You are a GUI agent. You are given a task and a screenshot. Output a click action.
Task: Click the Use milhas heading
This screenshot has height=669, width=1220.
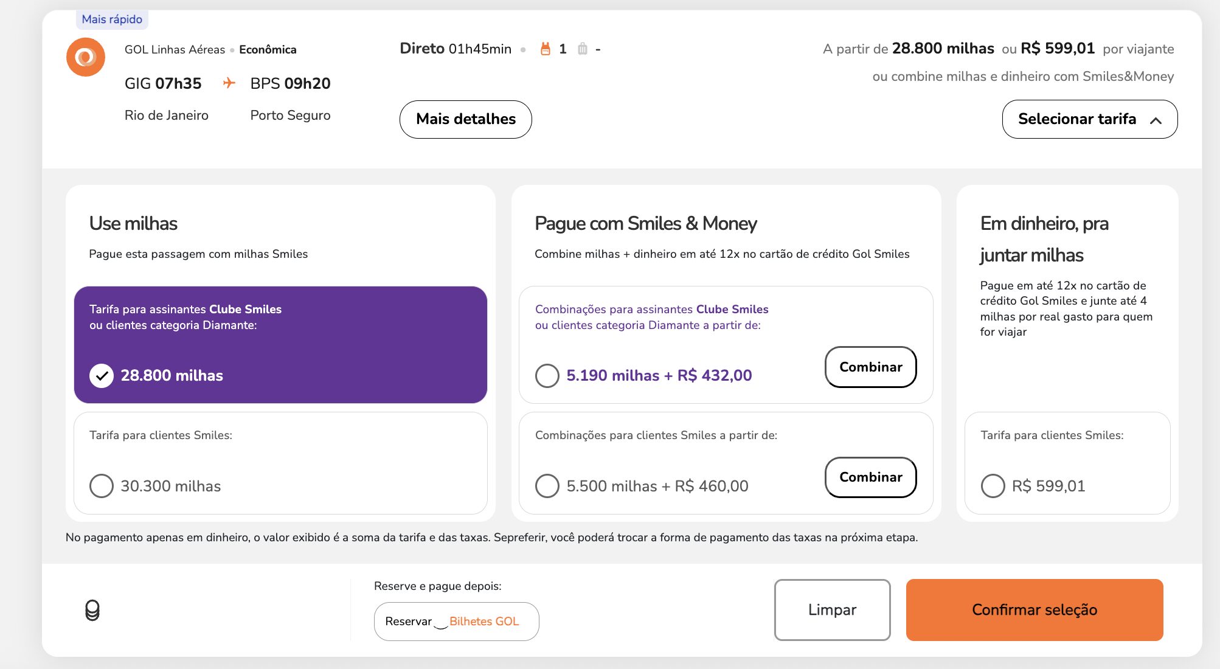pos(133,224)
